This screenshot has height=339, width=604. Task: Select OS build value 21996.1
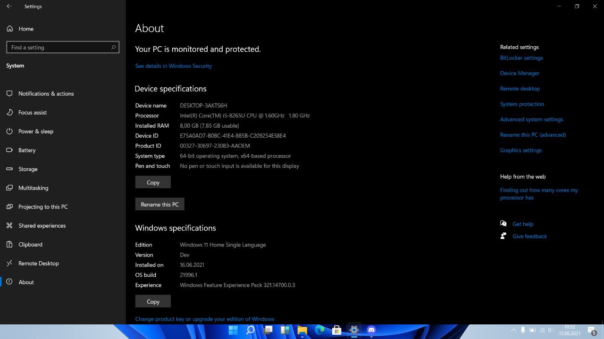point(188,275)
